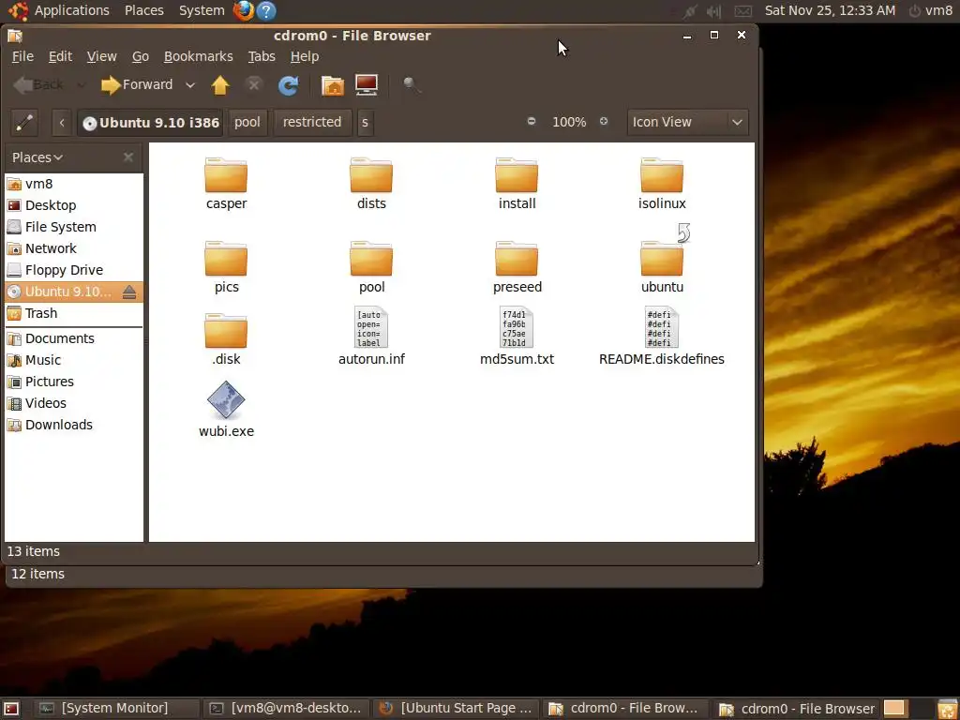Click the path bar left scroll arrow
Screen dimensions: 960x720
pos(62,123)
